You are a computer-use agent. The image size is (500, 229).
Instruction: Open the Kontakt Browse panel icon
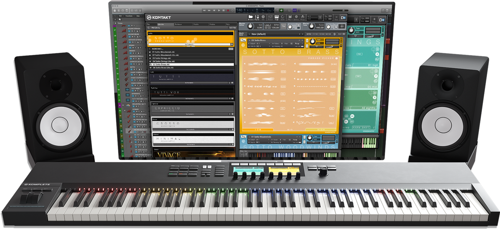pos(251,17)
